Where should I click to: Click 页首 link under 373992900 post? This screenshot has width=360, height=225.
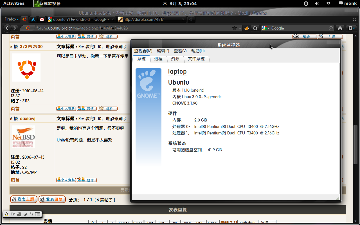click(x=15, y=109)
